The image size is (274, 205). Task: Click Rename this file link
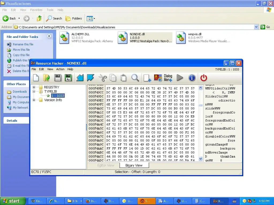(23, 44)
